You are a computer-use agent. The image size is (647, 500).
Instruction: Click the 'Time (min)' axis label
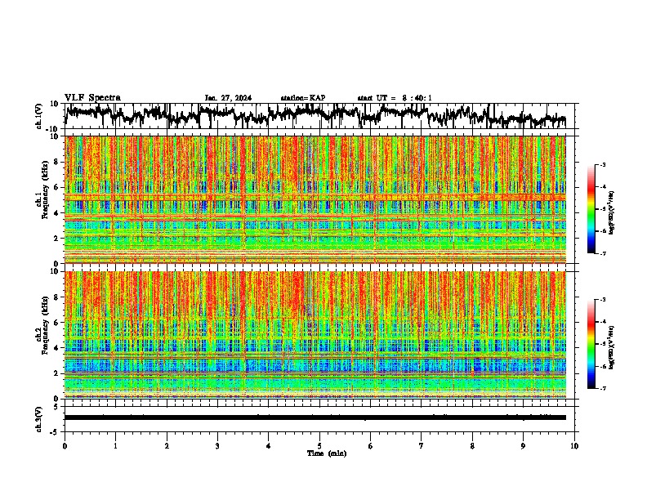pyautogui.click(x=327, y=453)
